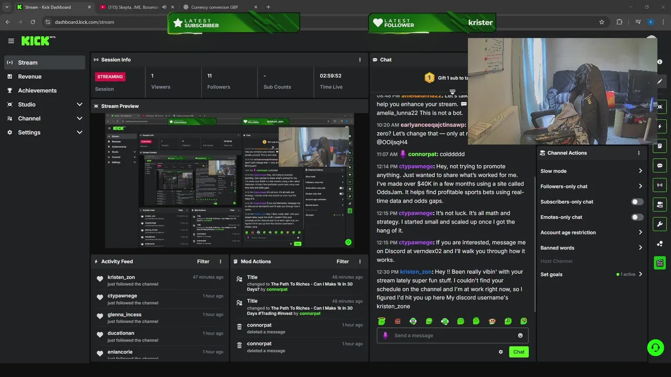Insert the crying heart-eyes emote
The image size is (671, 377).
coord(523,321)
